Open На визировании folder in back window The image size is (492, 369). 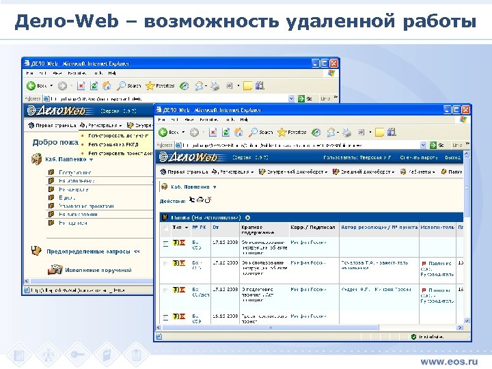click(x=78, y=215)
